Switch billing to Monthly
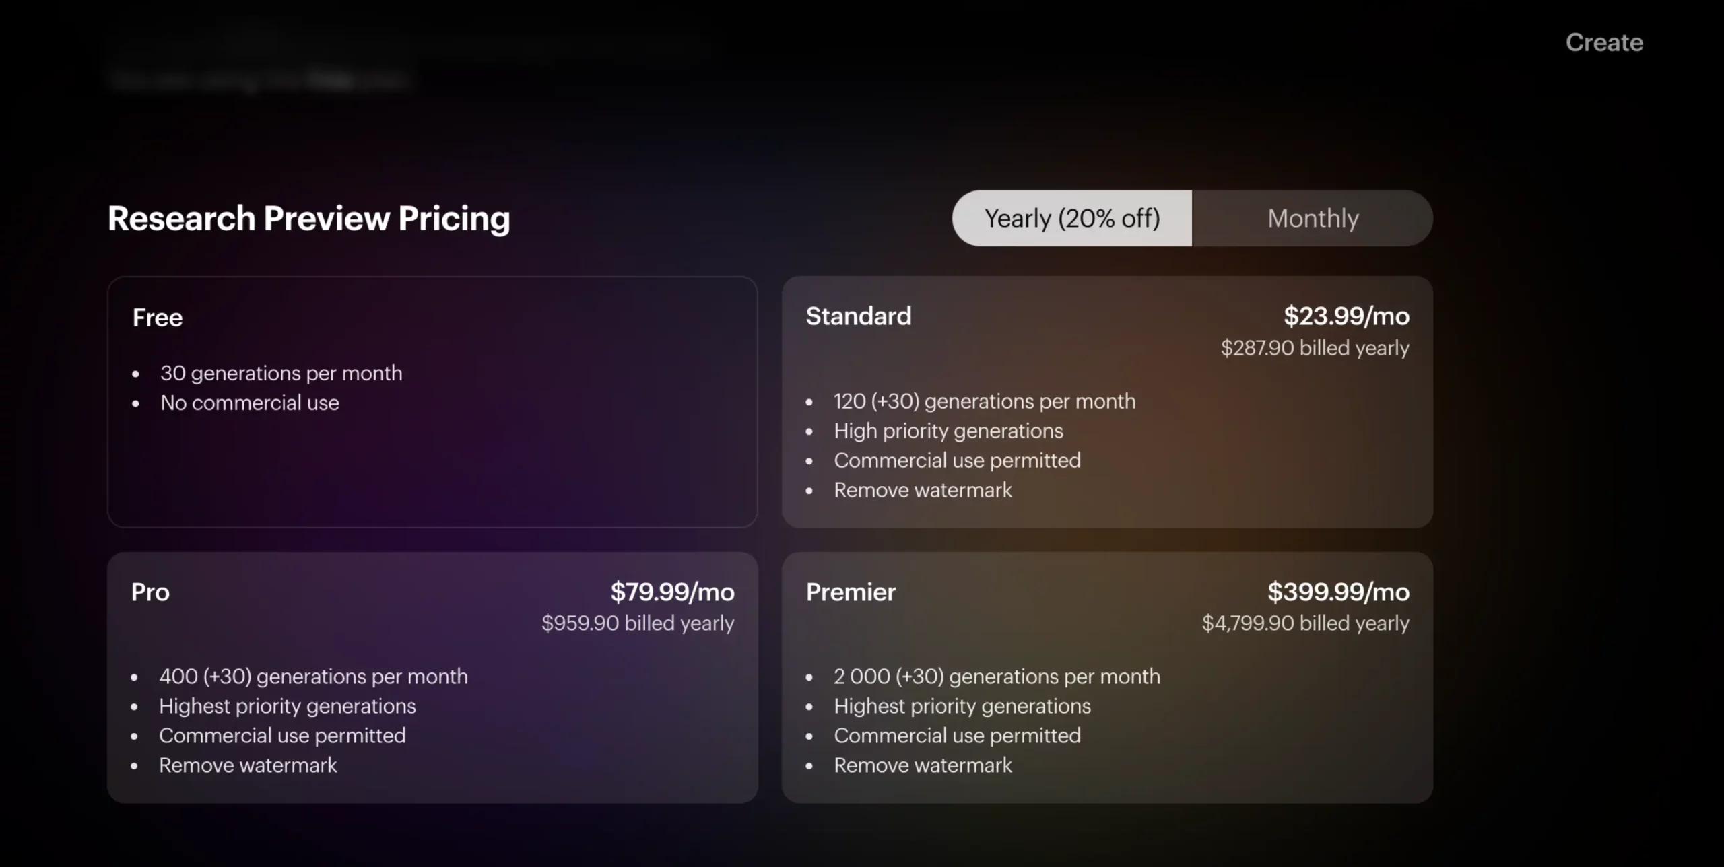 pyautogui.click(x=1313, y=218)
